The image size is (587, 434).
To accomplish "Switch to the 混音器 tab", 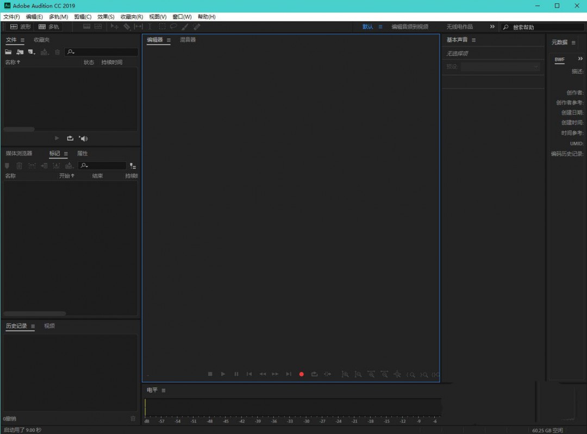I will pyautogui.click(x=188, y=40).
